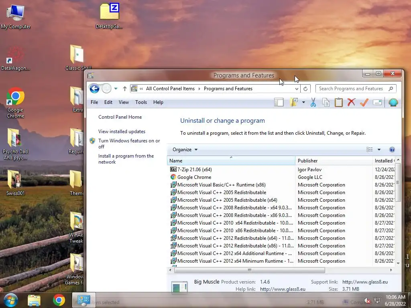The height and width of the screenshot is (308, 411).
Task: Open the folder options toolbar dropdown arrow
Action: pyautogui.click(x=303, y=102)
